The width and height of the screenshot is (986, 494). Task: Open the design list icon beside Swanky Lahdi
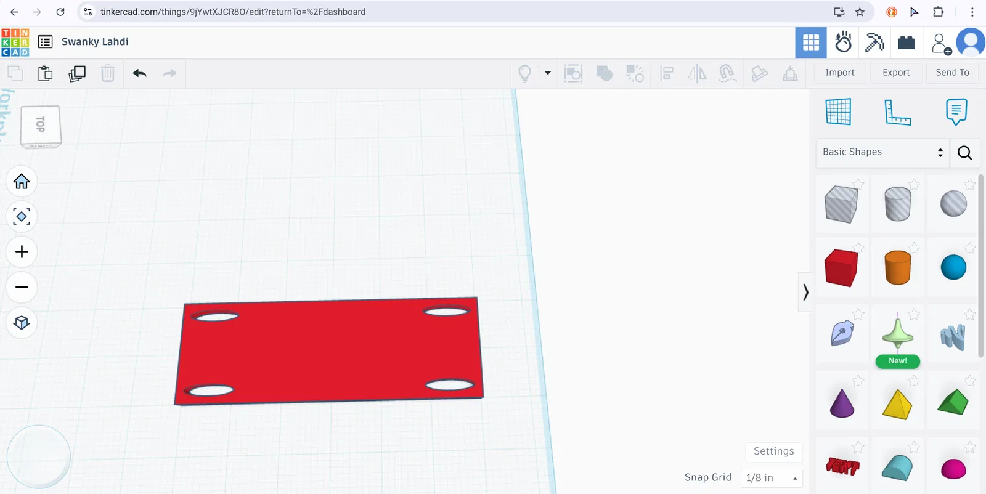pyautogui.click(x=45, y=42)
